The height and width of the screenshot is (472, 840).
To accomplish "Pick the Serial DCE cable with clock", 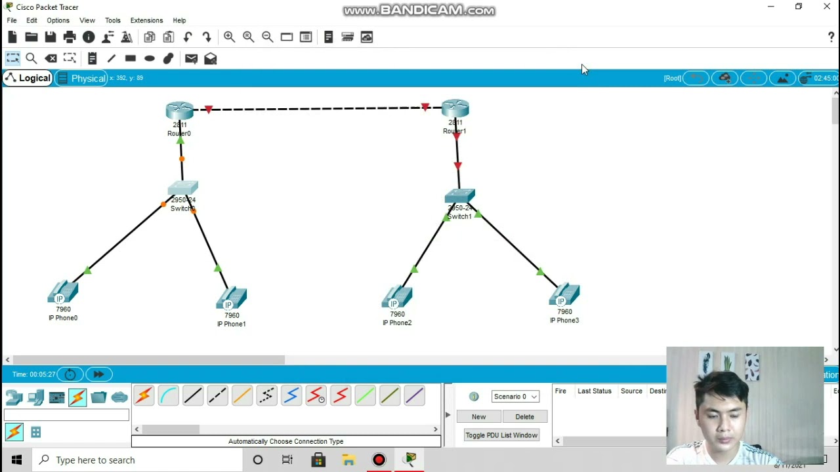I will (316, 395).
